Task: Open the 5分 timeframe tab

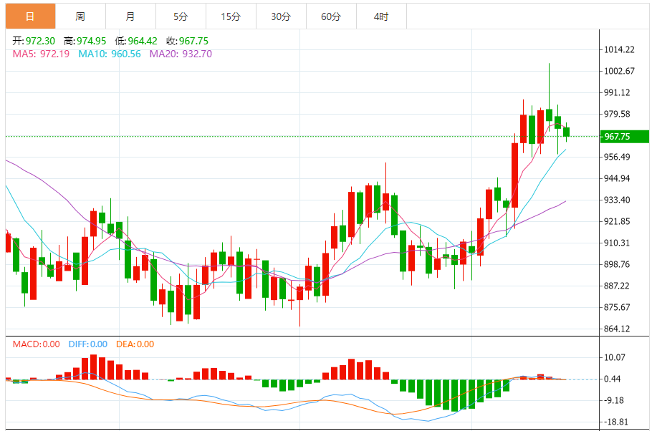Action: point(181,16)
